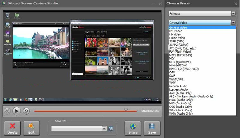Click the lake town video in the preview
The image size is (240, 138).
(41, 43)
